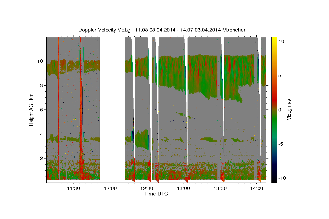Click the 14:00 time tick label

[257, 188]
